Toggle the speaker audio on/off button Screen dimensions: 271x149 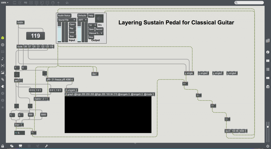(x=100, y=18)
